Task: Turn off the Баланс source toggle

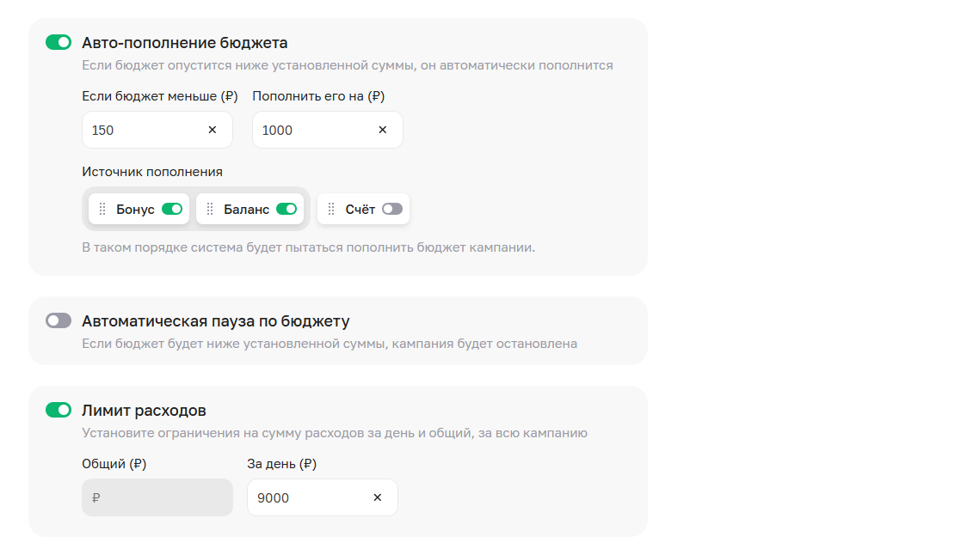Action: tap(286, 209)
